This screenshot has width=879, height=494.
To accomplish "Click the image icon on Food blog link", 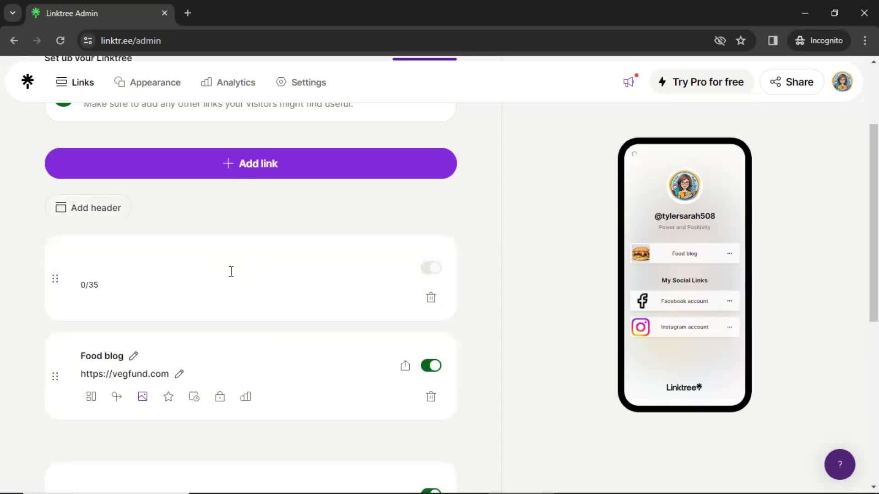I will [142, 396].
